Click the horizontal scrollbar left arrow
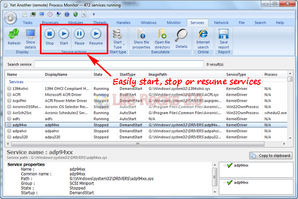Screen dimensions: 298x199 pos(8,144)
